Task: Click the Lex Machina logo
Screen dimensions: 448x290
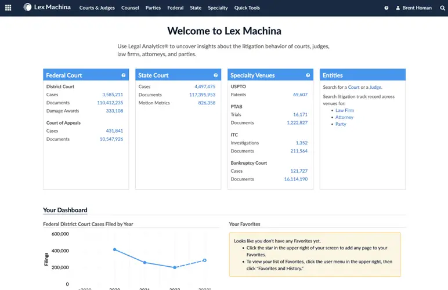Action: tap(47, 8)
